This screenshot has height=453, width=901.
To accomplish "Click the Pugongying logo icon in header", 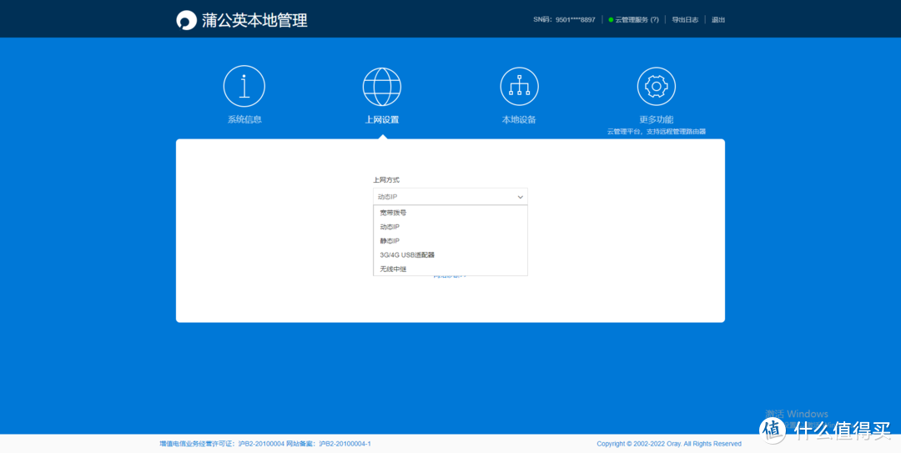I will pyautogui.click(x=186, y=19).
